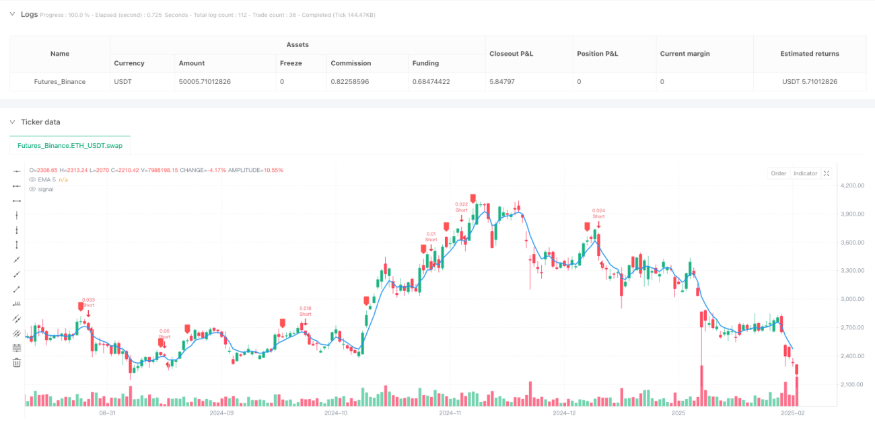The image size is (875, 424).
Task: Click the Estimated returns column header
Action: [810, 54]
